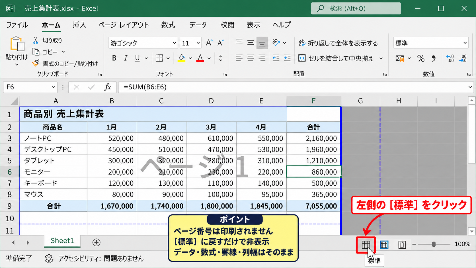Toggle italic formatting
476x268 pixels.
(x=126, y=58)
